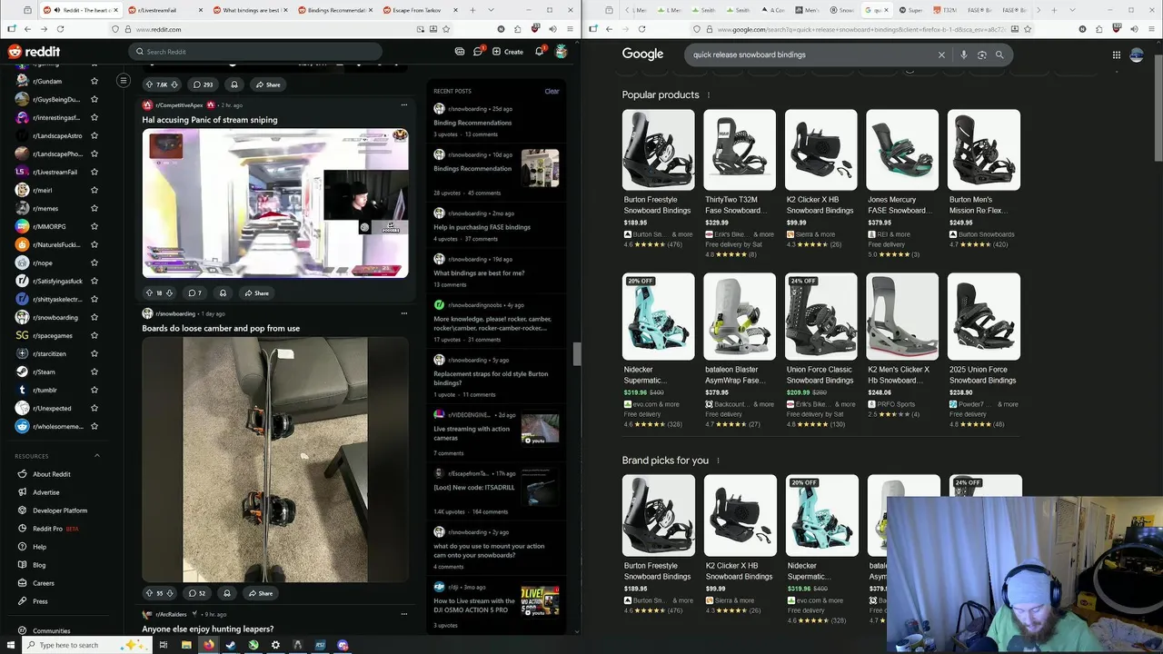
Task: Open the snowboard photo in camber post
Action: point(275,460)
